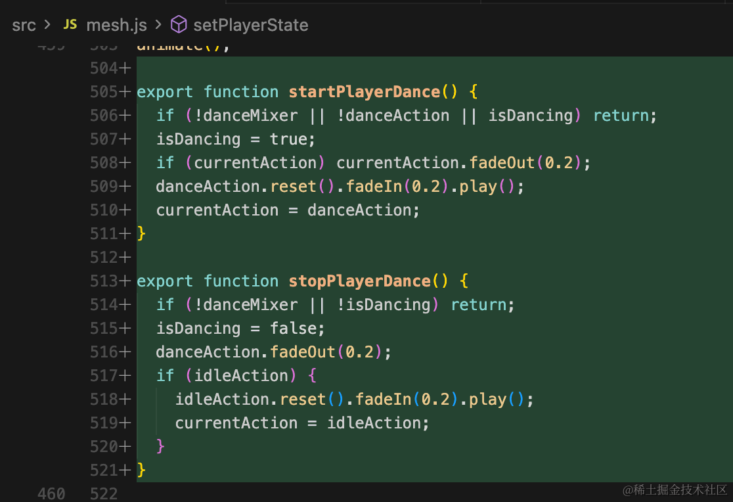Viewport: 733px width, 502px height.
Task: Click the 'src' breadcrumb folder
Action: click(x=24, y=25)
